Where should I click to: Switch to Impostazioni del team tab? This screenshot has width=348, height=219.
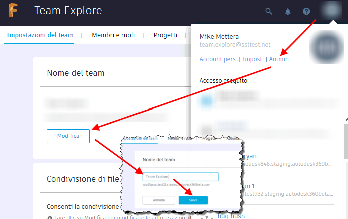(x=40, y=35)
